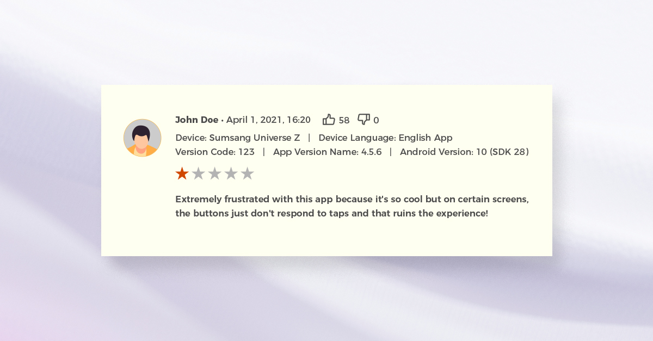Select the first orange star
The width and height of the screenshot is (653, 341).
pos(182,173)
